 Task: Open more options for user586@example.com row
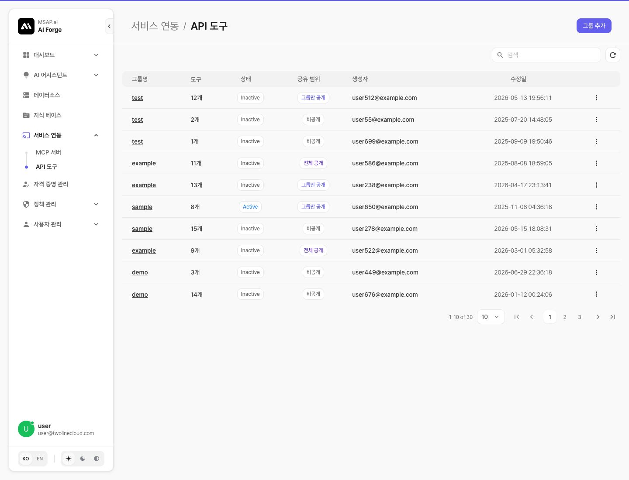click(x=596, y=163)
